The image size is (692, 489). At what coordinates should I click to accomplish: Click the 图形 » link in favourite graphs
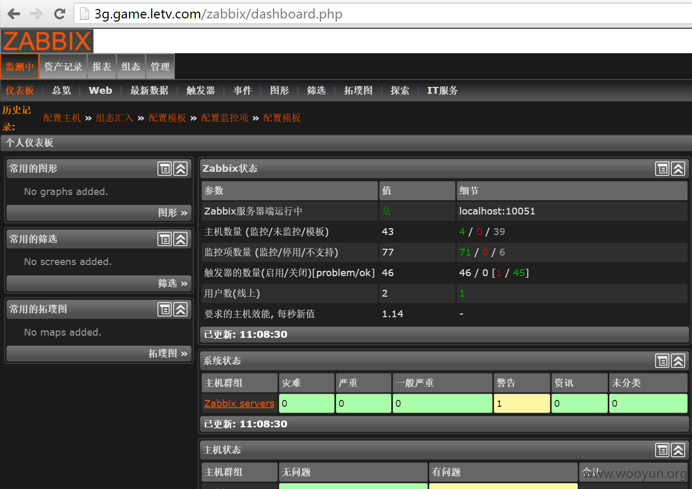[173, 213]
